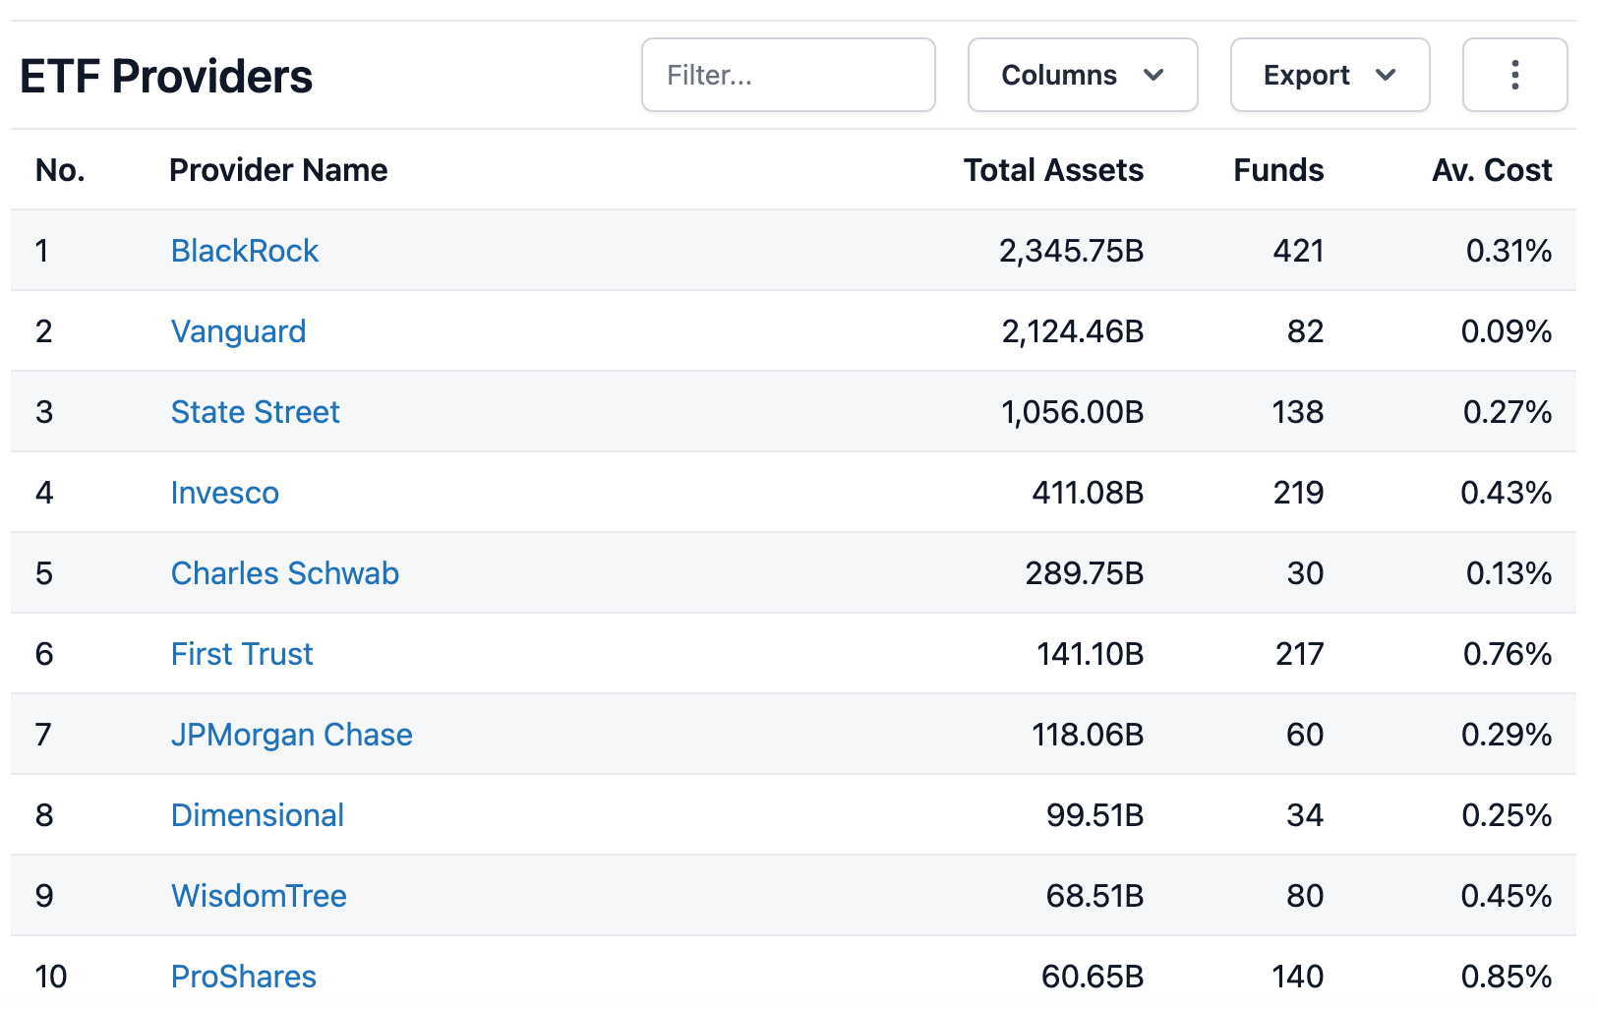Open the Vanguard provider link
1597x1009 pixels.
[x=238, y=331]
